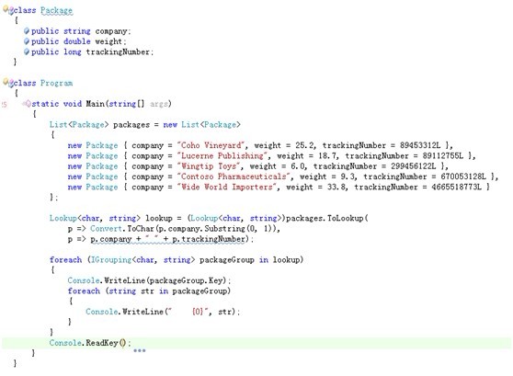This screenshot has width=513, height=376.
Task: Click the "{0}" format string
Action: pos(188,312)
